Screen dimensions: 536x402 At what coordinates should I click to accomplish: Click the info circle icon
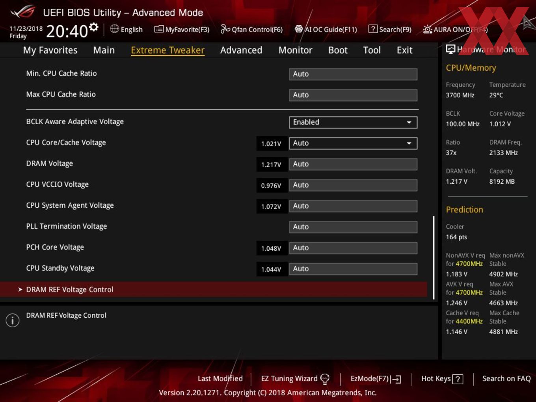point(13,320)
